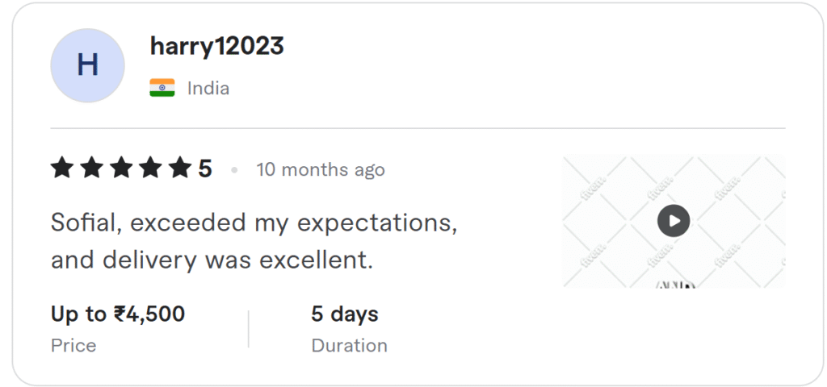Click the '10 months ago' timestamp

(x=321, y=170)
